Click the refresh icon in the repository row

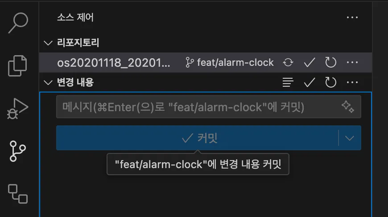[330, 62]
